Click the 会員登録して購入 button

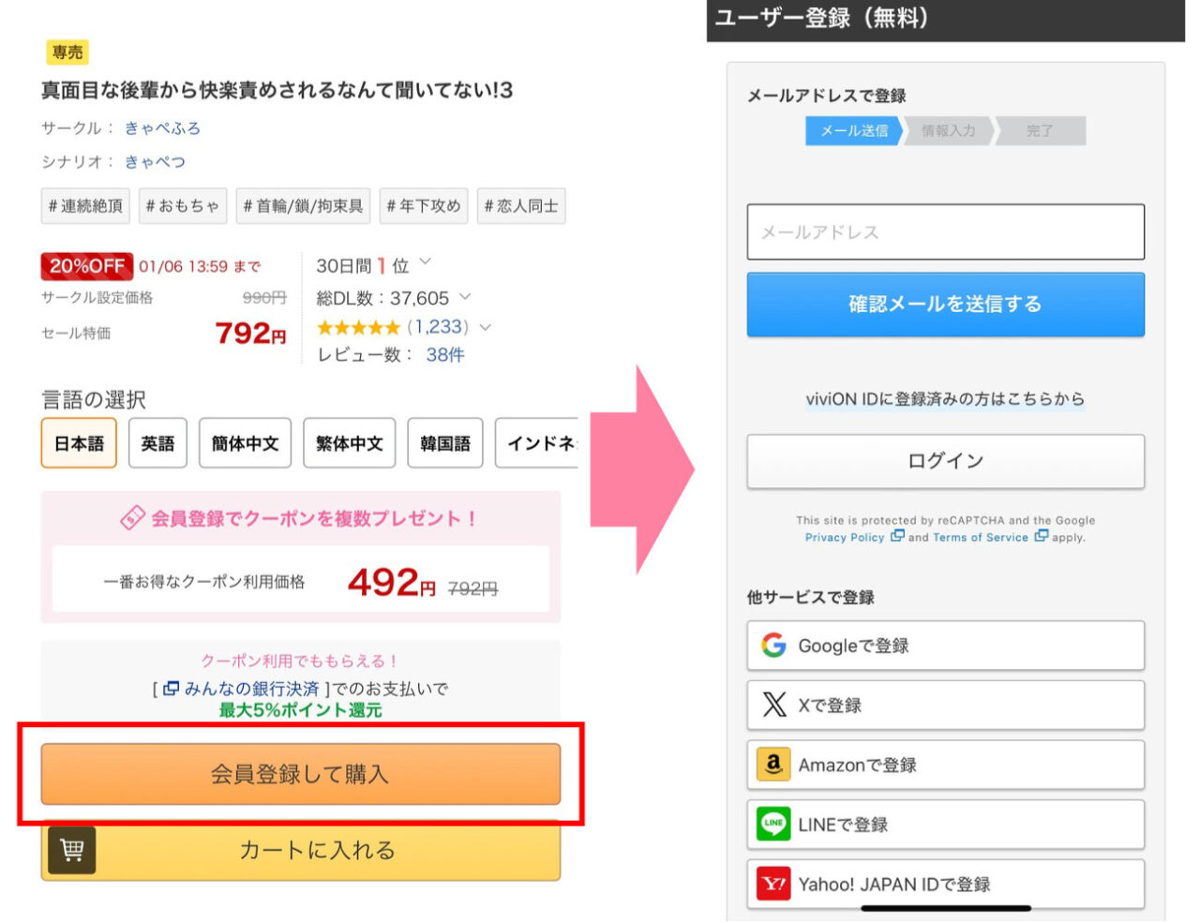[x=301, y=774]
